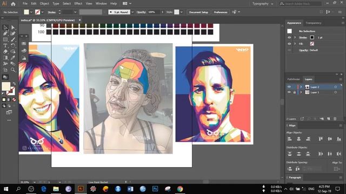The height and width of the screenshot is (194, 346).
Task: Click Stroke label in control bar
Action: pyautogui.click(x=52, y=12)
